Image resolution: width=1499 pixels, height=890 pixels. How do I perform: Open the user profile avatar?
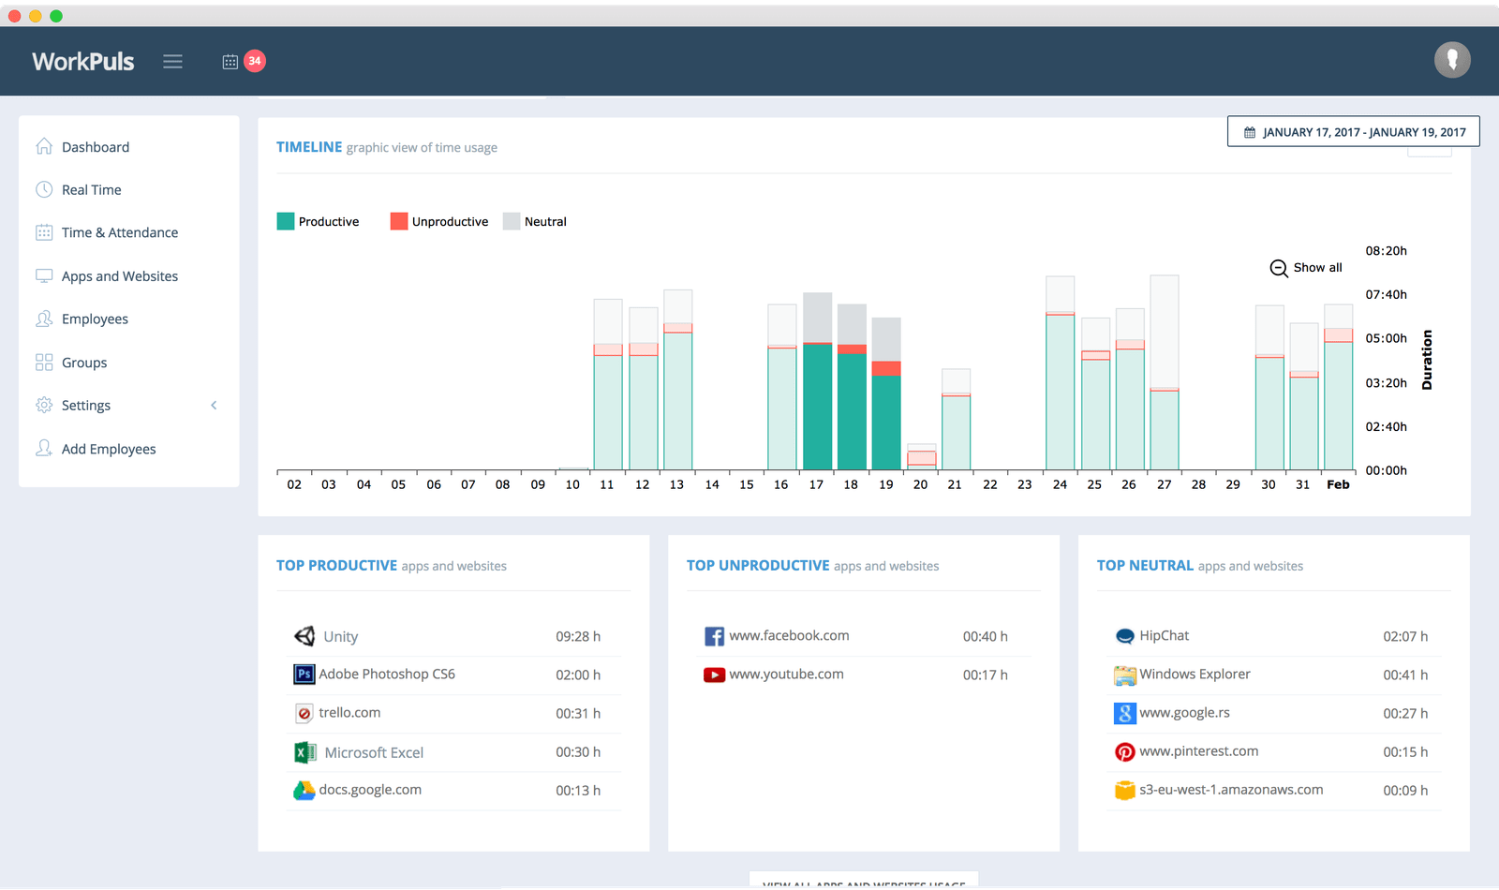[1452, 60]
